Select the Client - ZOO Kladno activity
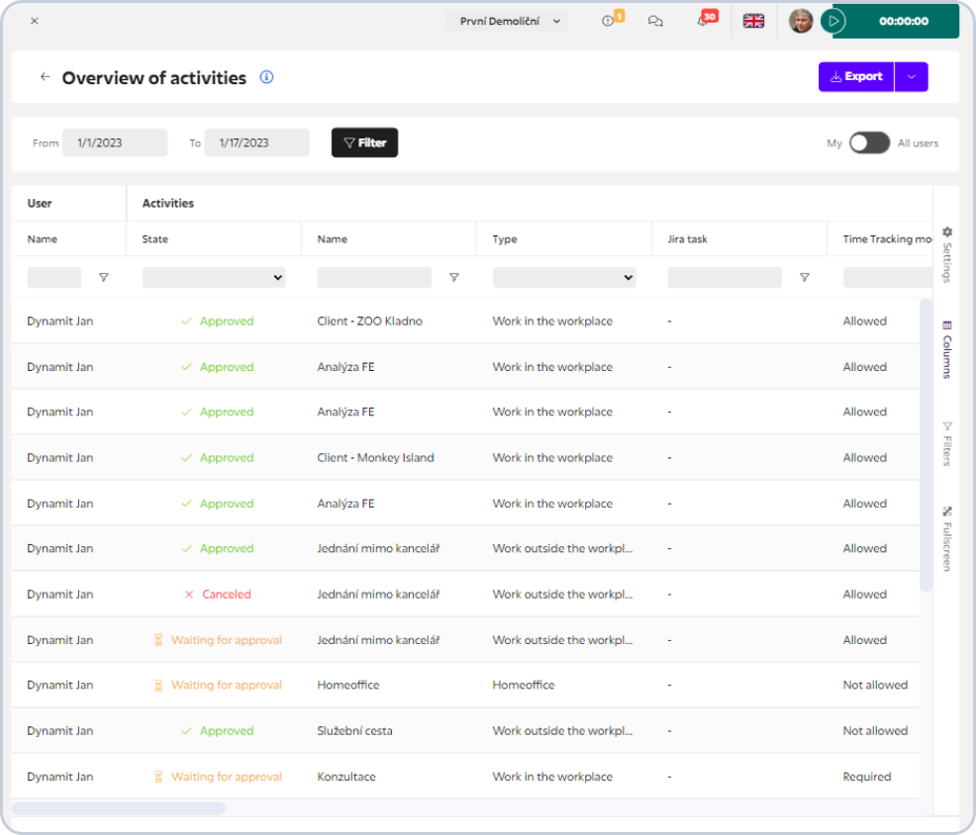Image resolution: width=976 pixels, height=835 pixels. [x=370, y=322]
